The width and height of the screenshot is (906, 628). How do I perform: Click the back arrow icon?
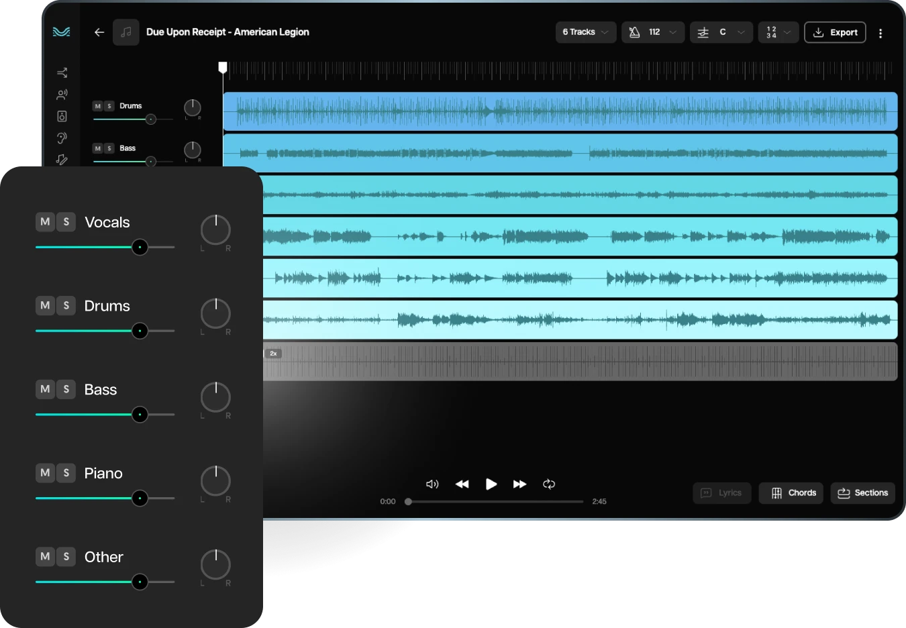(99, 32)
